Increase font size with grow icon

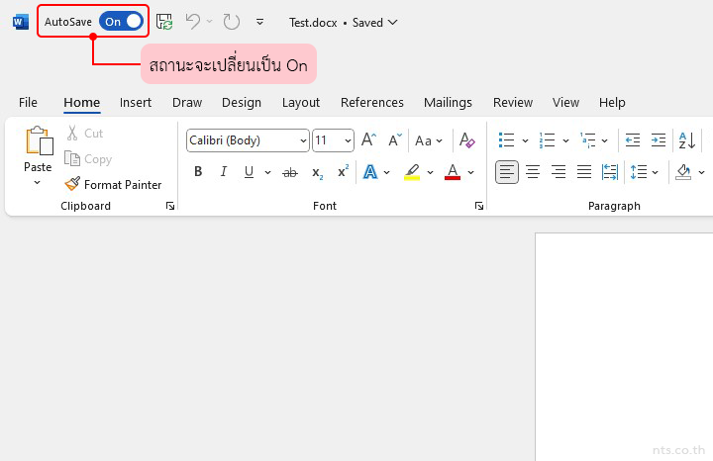[367, 140]
